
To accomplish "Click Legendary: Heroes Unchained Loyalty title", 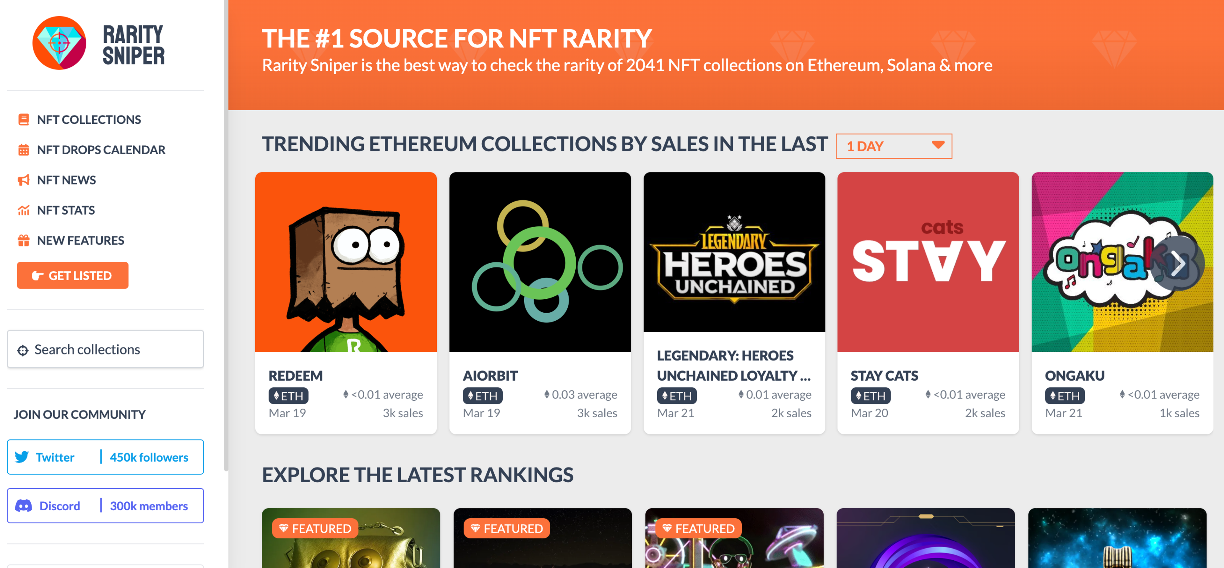I will pos(734,366).
